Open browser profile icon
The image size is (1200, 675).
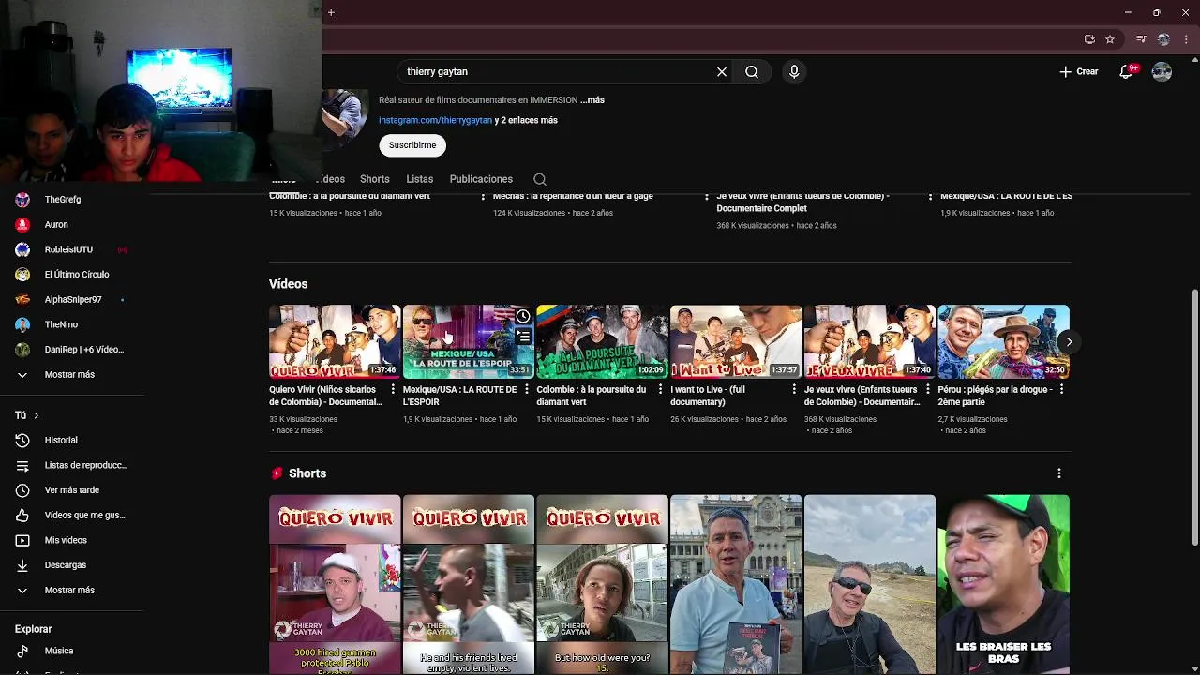point(1163,39)
